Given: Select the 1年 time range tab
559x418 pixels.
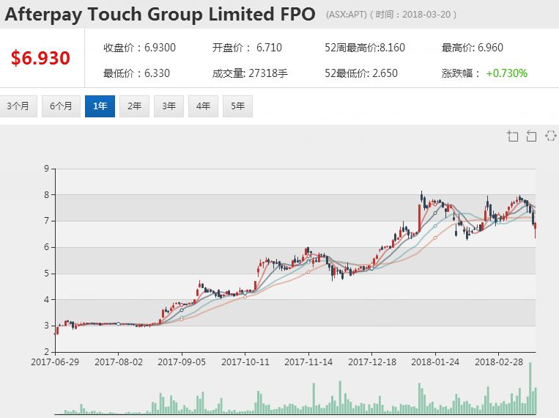Looking at the screenshot, I should [100, 106].
